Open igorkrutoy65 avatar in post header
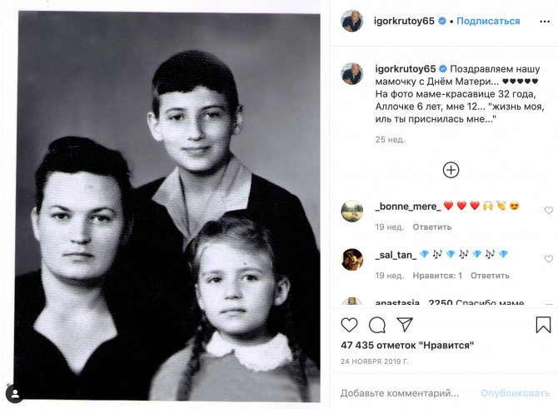 point(352,21)
